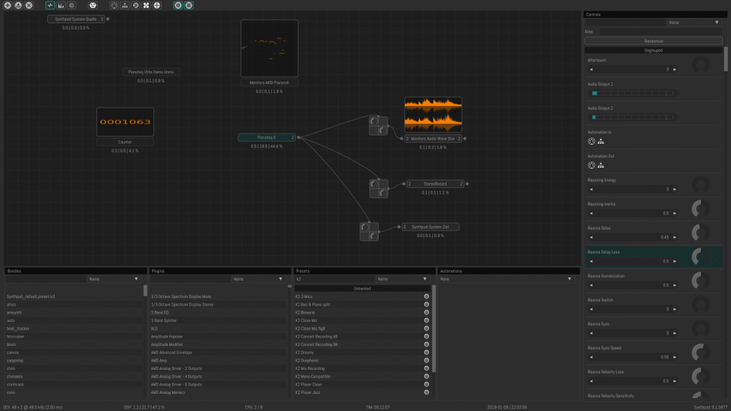The height and width of the screenshot is (411, 731).
Task: Click the Alias input field
Action: pos(660,32)
